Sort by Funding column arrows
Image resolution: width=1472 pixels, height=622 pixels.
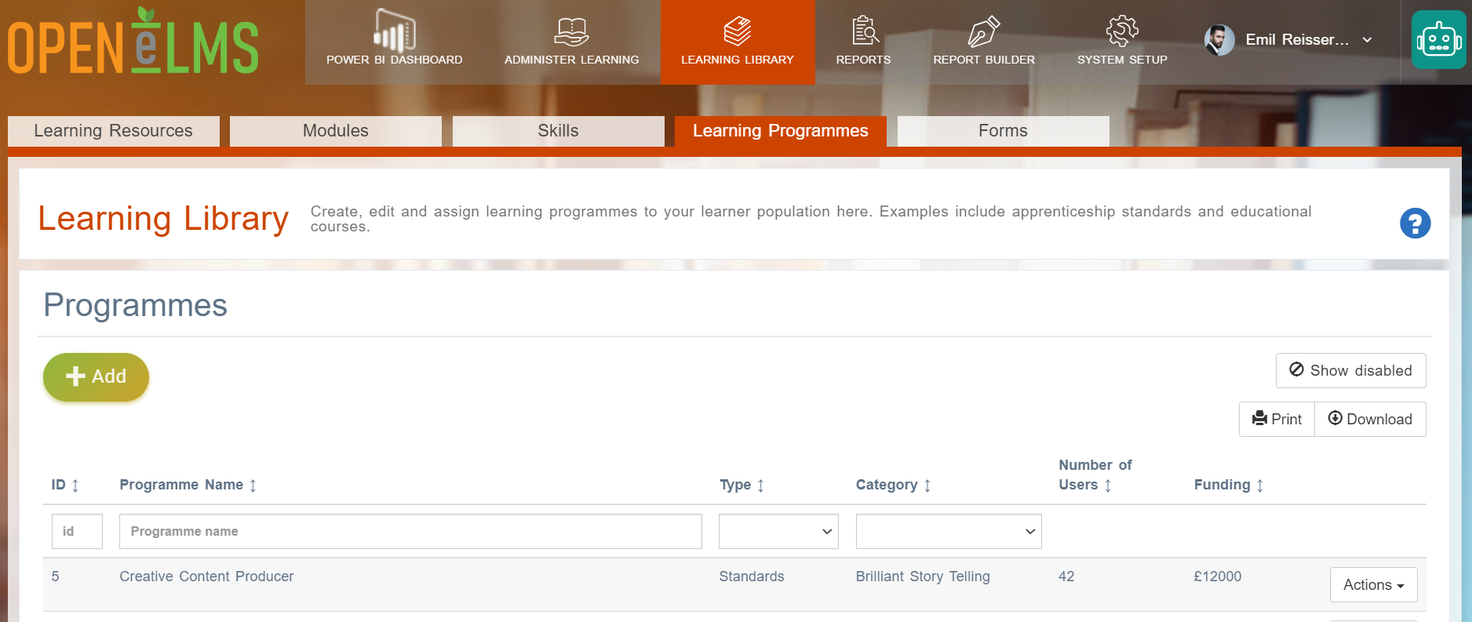1260,486
